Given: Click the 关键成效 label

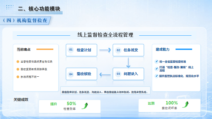Looking at the screenshot, I should click(x=21, y=99).
